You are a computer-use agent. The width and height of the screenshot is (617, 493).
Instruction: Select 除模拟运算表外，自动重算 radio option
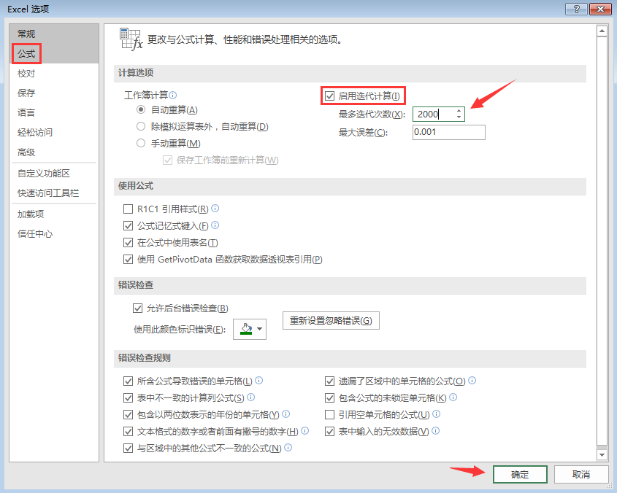[141, 127]
